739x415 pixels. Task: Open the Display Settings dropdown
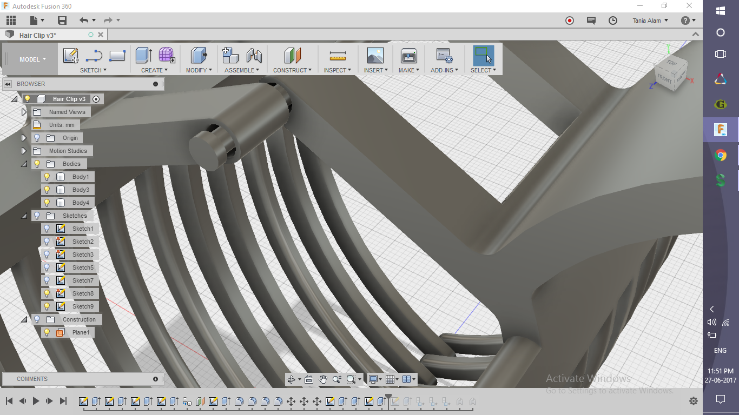click(x=375, y=379)
